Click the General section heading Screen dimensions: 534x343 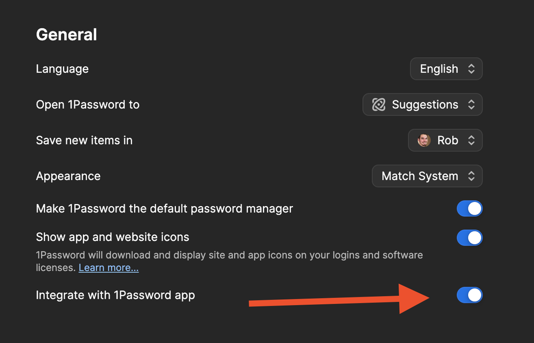[x=66, y=35]
